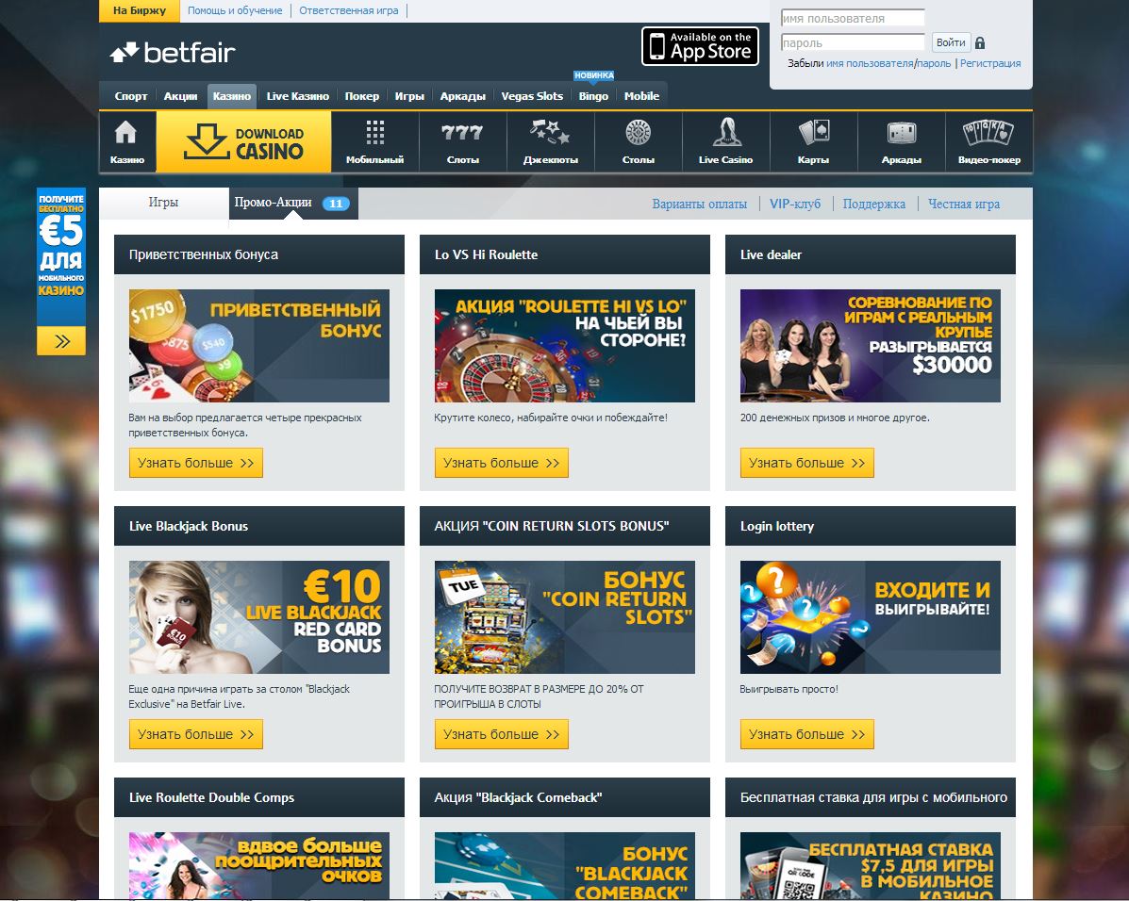Open the Честная игра link
Screen dimensions: 1129x901
point(963,205)
